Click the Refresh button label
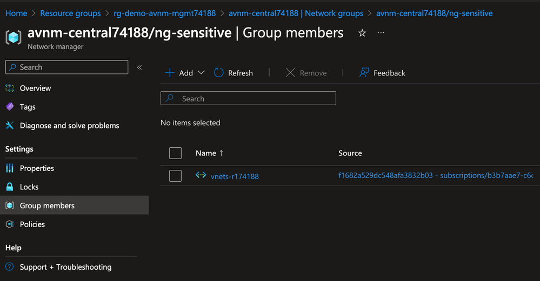540x281 pixels. tap(241, 73)
